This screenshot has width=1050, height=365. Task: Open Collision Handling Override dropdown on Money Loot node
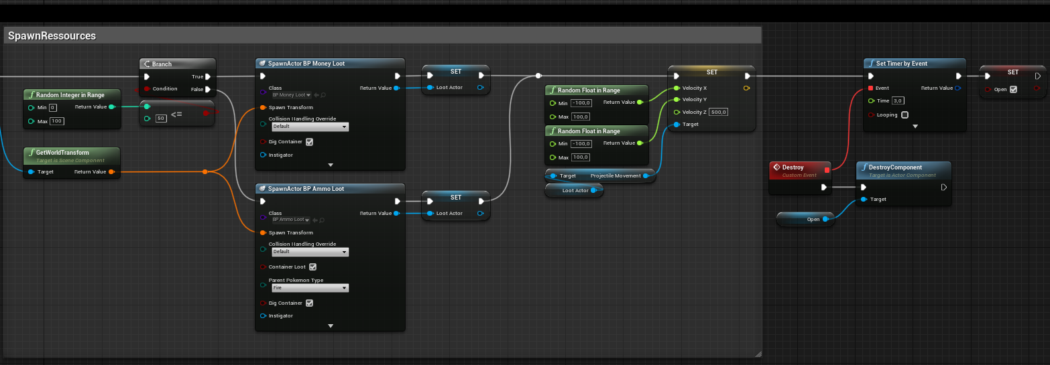309,127
